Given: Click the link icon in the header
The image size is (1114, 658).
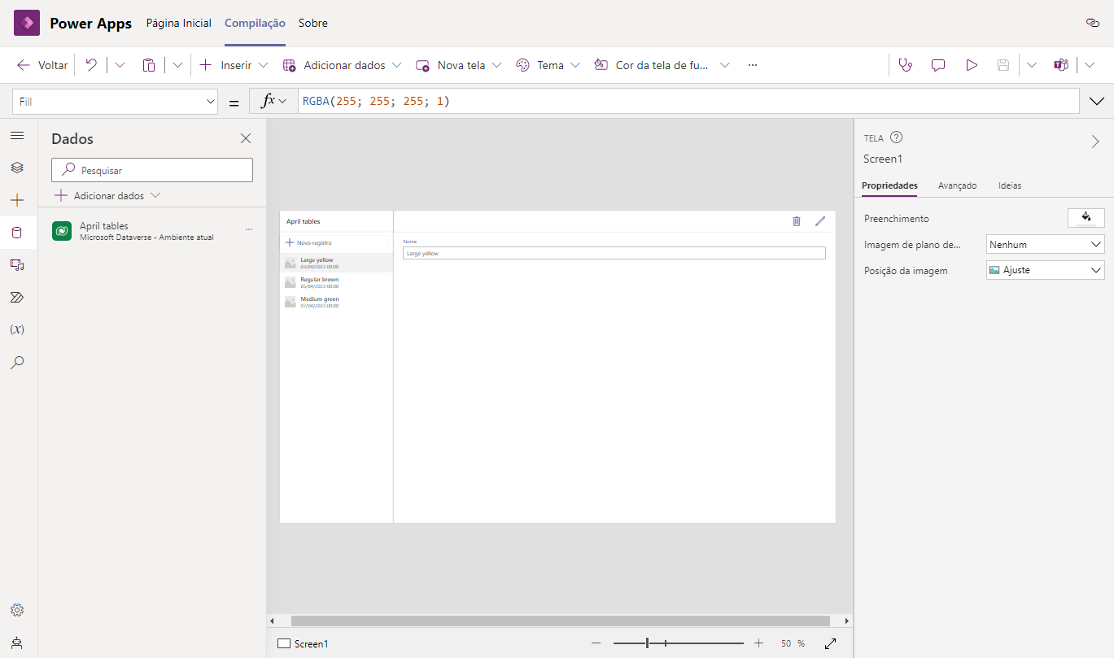Looking at the screenshot, I should point(1093,23).
